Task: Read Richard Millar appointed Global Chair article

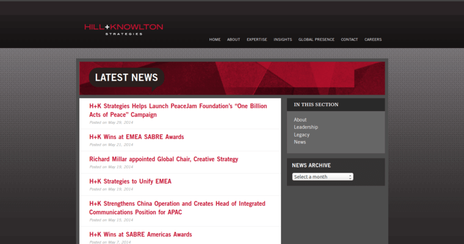Action: (x=164, y=159)
